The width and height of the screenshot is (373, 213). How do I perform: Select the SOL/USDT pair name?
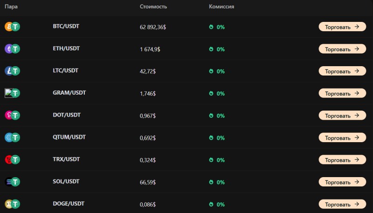(66, 181)
